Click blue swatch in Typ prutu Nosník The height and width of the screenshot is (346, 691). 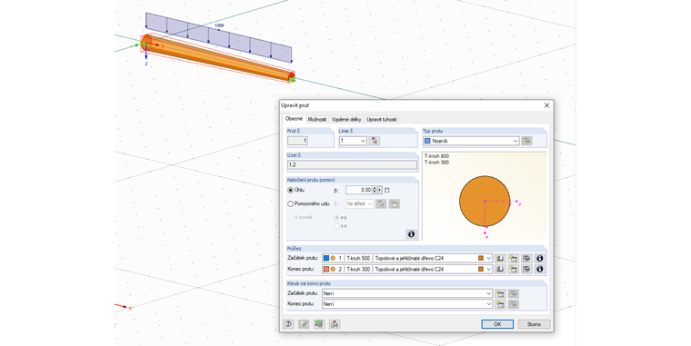pos(427,141)
